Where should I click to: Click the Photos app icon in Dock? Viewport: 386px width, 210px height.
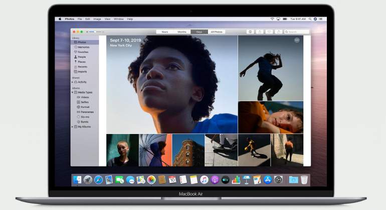pos(151,180)
